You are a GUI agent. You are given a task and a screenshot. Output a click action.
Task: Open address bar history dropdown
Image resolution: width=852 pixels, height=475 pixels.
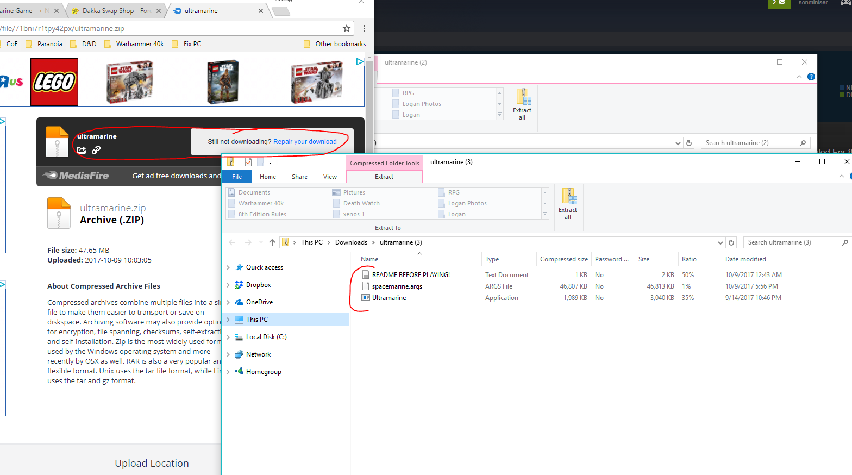(x=721, y=242)
